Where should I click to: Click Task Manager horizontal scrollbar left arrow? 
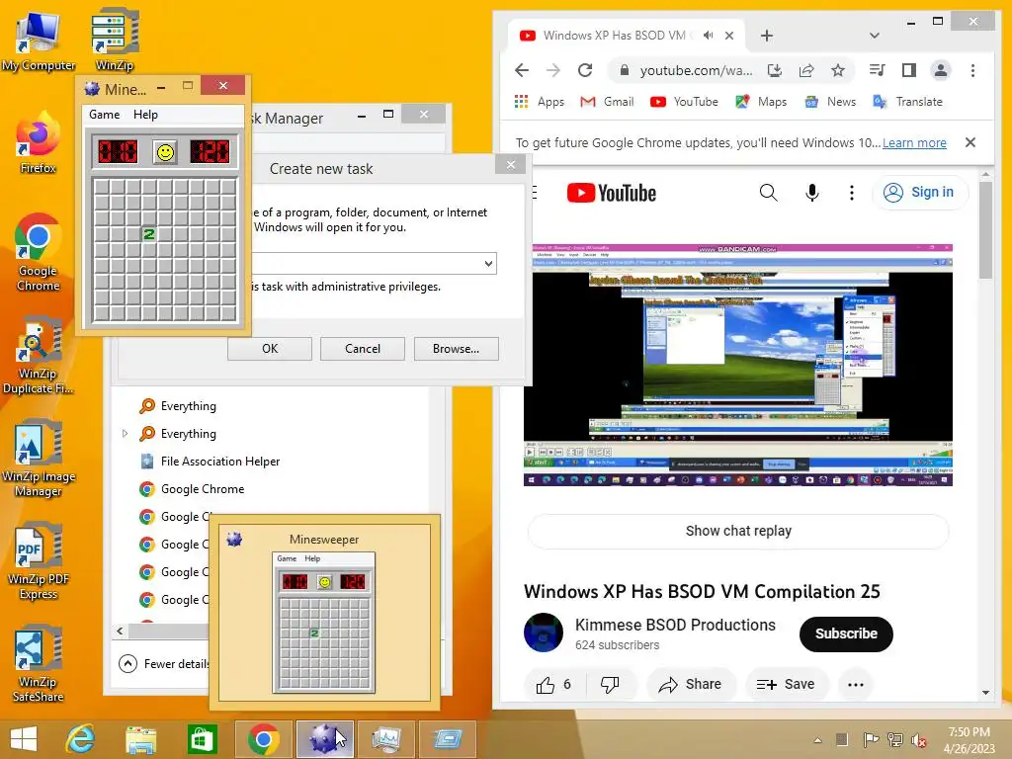(120, 631)
